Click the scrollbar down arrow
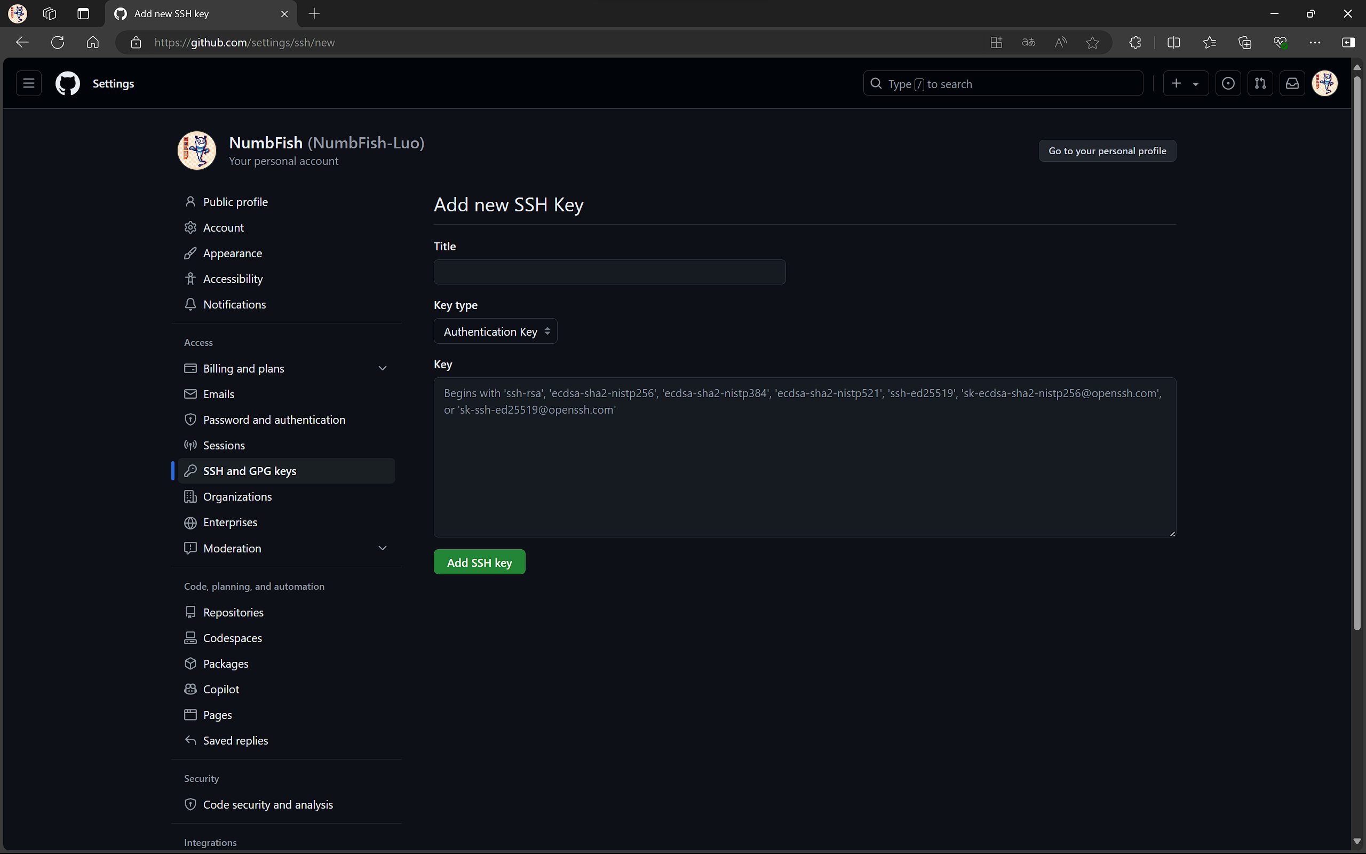Viewport: 1366px width, 854px height. click(1357, 842)
